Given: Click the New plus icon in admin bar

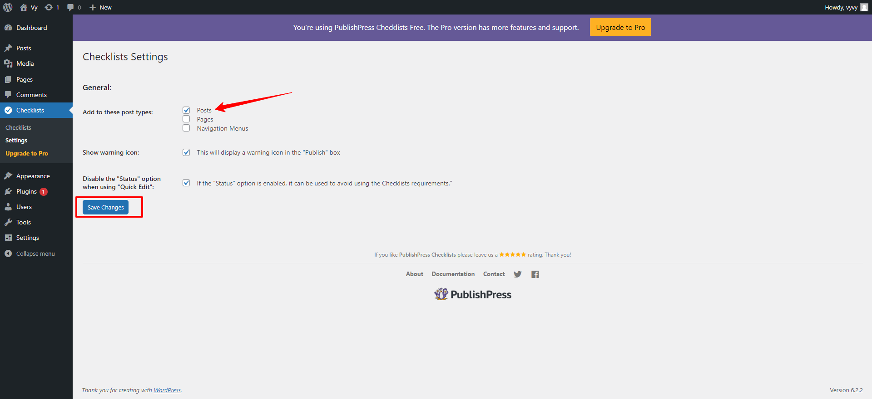Looking at the screenshot, I should click(x=93, y=7).
